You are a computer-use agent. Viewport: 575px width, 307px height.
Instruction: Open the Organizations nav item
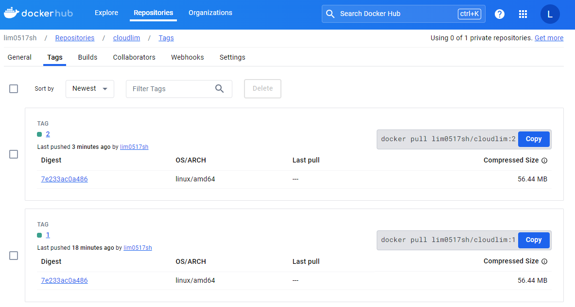(x=210, y=13)
